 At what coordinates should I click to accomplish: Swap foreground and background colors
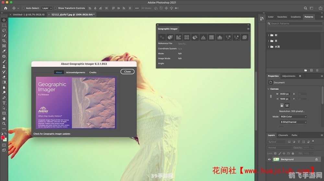[6, 134]
